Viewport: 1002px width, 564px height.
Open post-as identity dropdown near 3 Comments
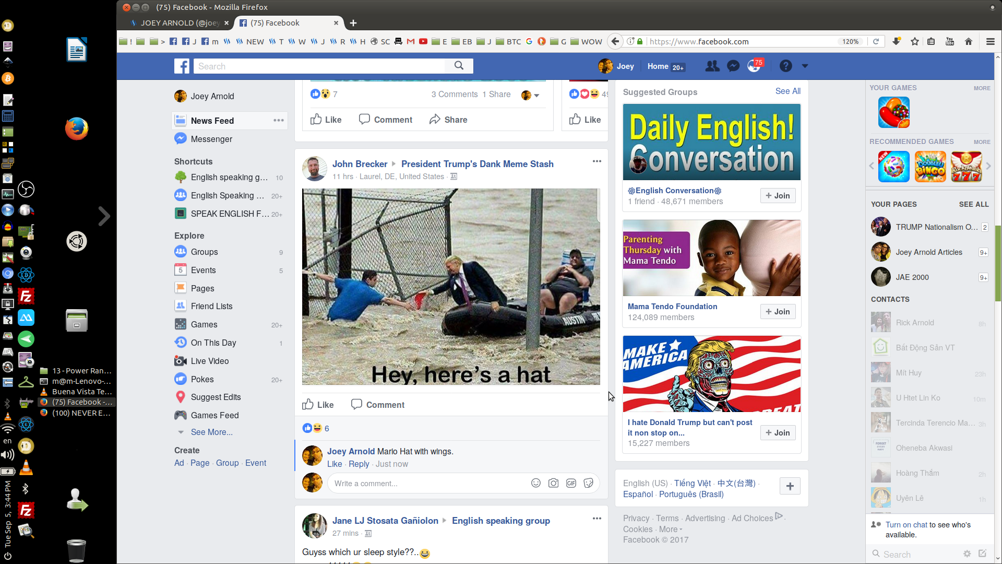530,95
